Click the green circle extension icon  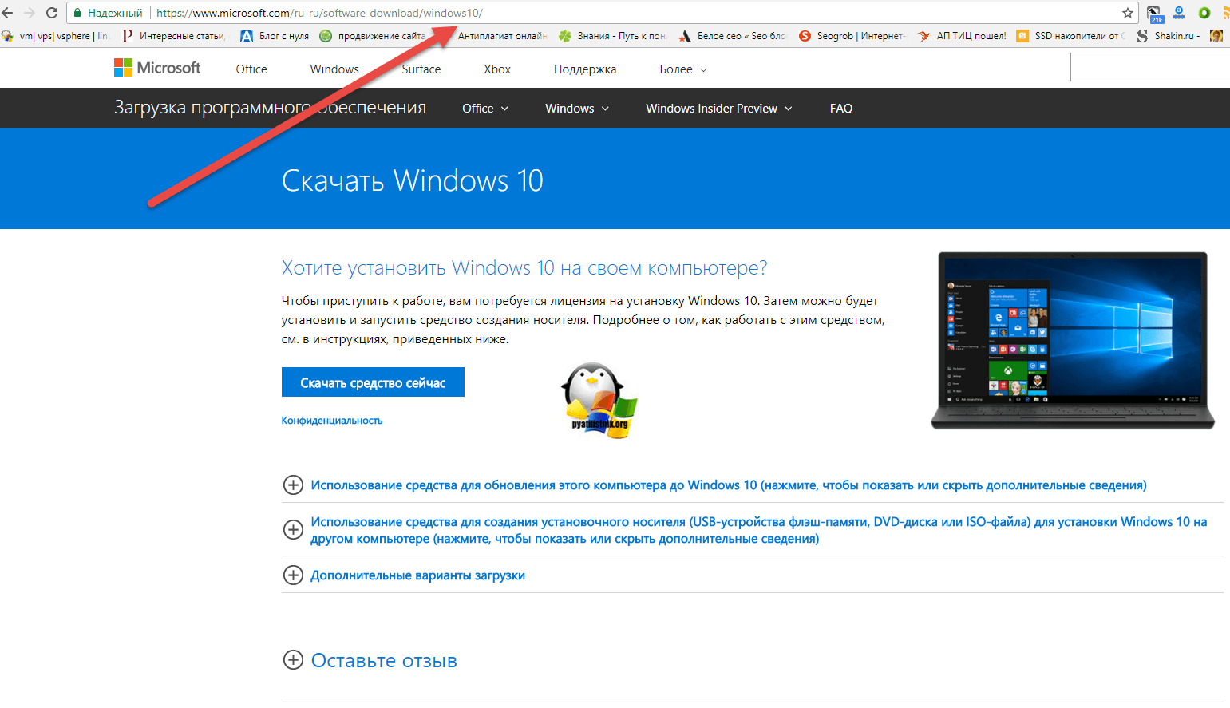(x=1204, y=13)
